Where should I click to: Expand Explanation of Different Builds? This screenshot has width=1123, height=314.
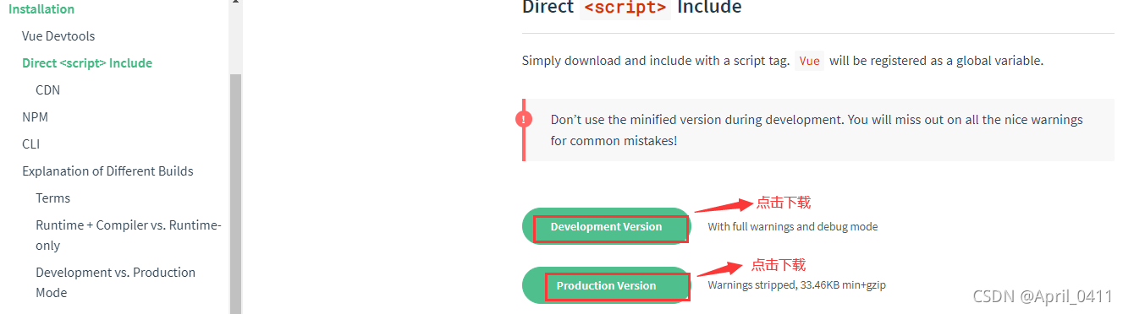tap(107, 171)
